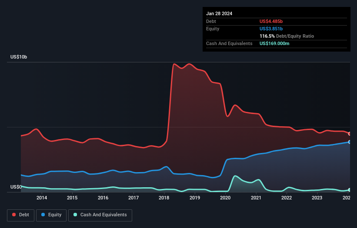The image size is (357, 228).
Task: Click the 2018 x-axis label
Action: coord(164,198)
